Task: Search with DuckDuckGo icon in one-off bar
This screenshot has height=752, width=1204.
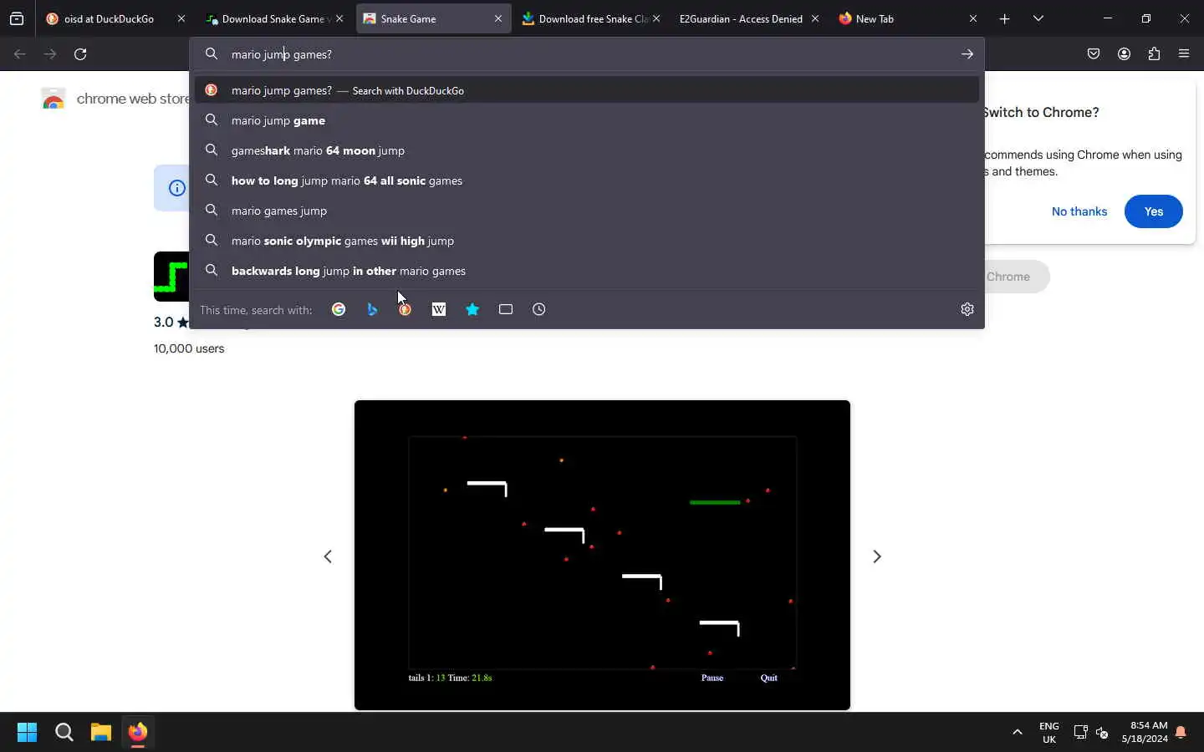Action: click(x=406, y=309)
